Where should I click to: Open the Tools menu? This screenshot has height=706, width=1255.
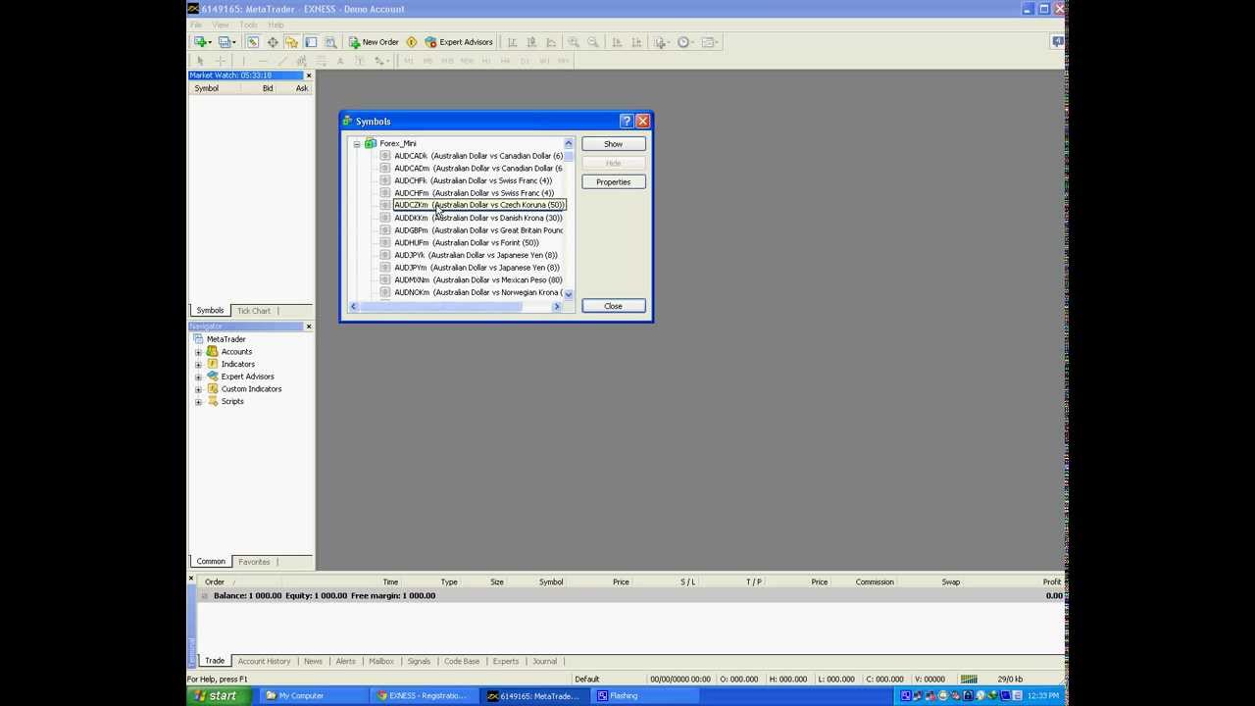click(x=248, y=25)
